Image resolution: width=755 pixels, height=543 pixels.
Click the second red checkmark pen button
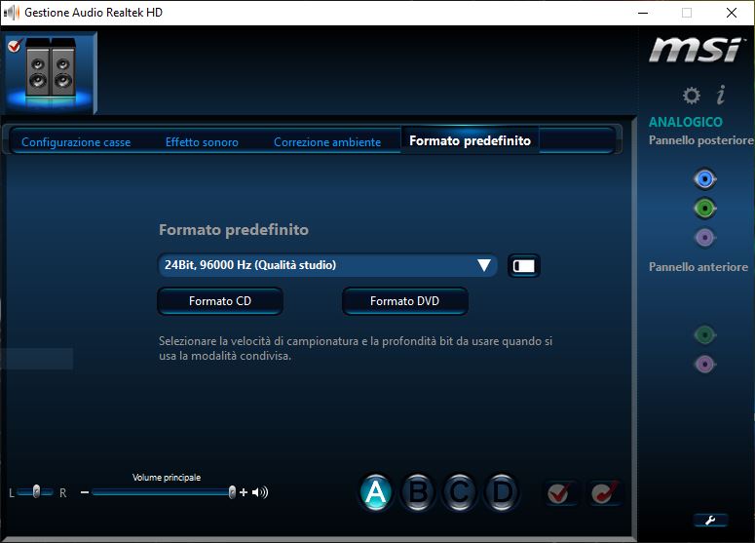click(605, 493)
